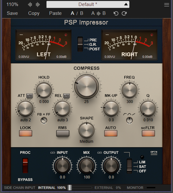Screen dimensions: 173x193
Task: Click the HOLD value 0.000
Action: click(44, 101)
